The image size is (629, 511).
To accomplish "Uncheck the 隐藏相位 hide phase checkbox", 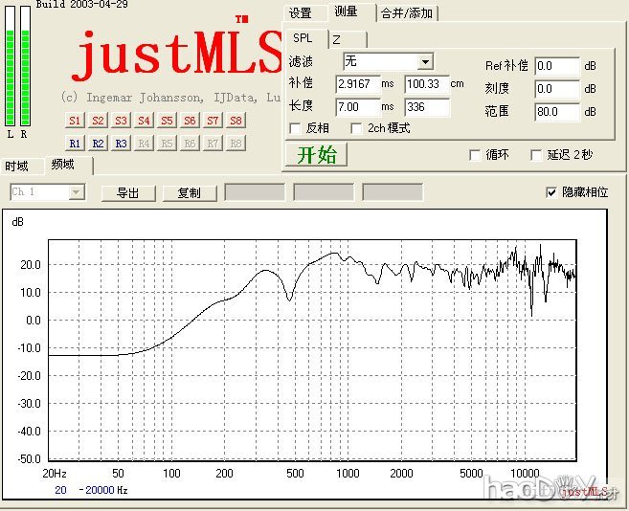I will [550, 192].
